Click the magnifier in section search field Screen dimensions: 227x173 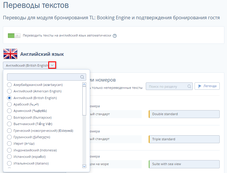pos(189,86)
